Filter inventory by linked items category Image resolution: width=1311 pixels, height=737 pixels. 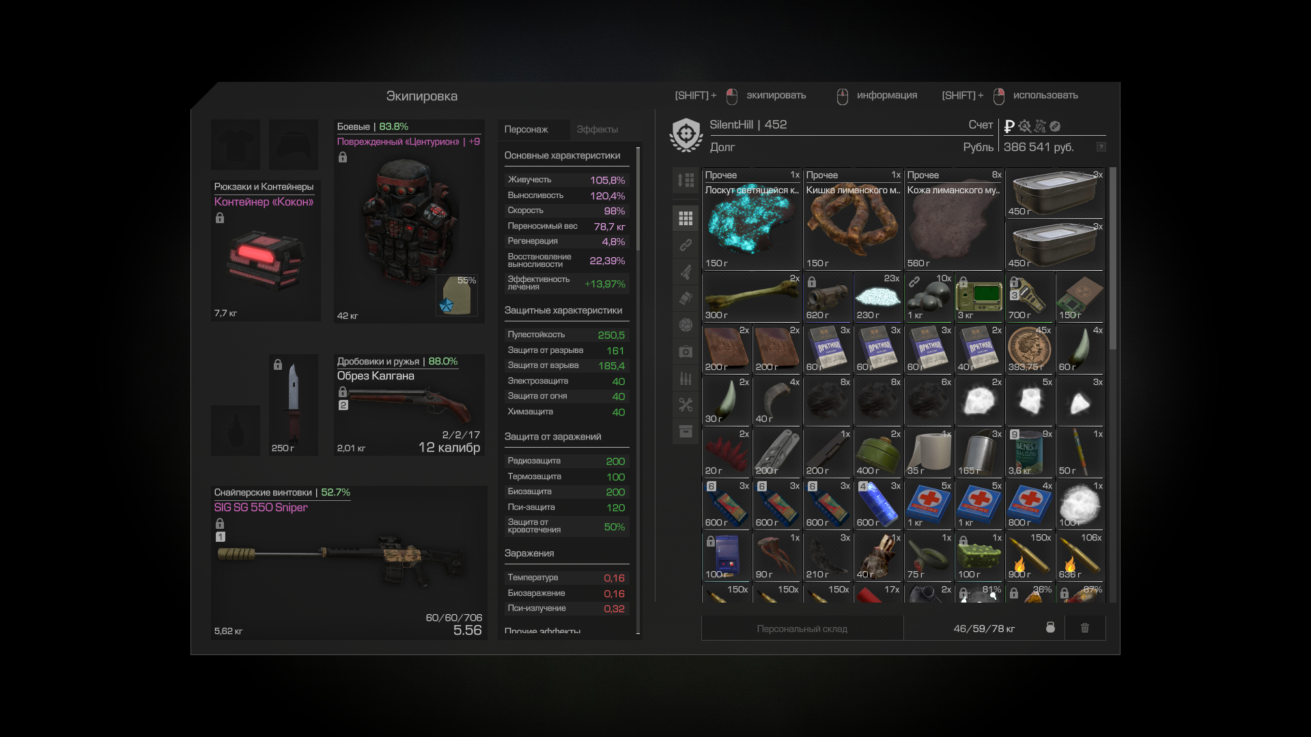click(686, 245)
